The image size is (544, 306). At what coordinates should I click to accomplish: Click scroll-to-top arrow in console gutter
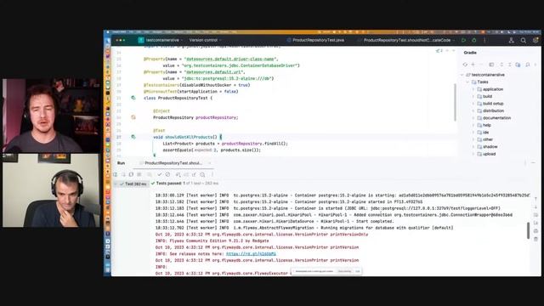[535, 199]
